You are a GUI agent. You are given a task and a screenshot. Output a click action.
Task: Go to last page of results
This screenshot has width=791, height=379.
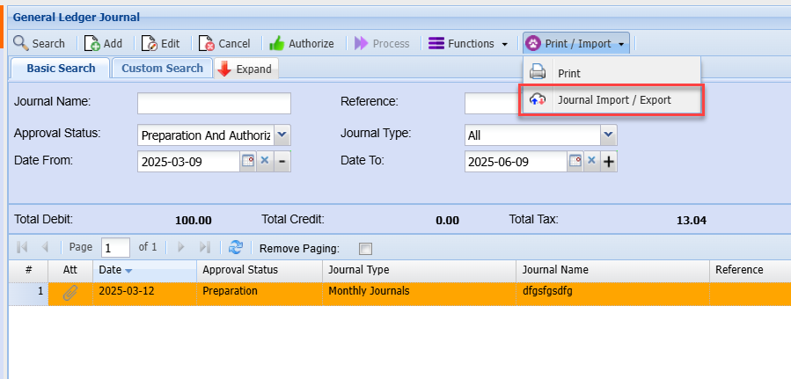click(204, 247)
